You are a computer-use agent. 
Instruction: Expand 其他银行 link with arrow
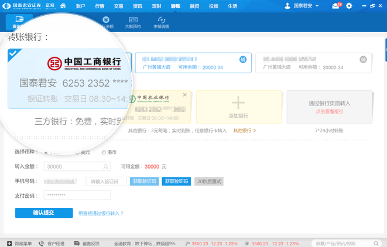(245, 131)
